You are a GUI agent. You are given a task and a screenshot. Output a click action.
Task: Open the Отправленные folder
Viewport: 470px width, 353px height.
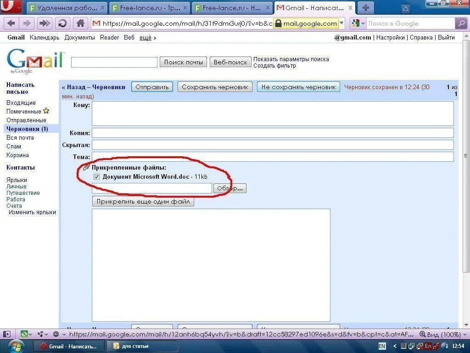point(26,120)
